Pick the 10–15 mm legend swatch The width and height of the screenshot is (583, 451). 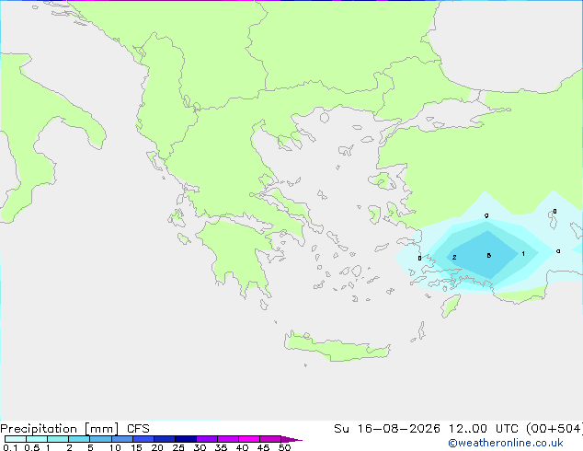(x=121, y=439)
